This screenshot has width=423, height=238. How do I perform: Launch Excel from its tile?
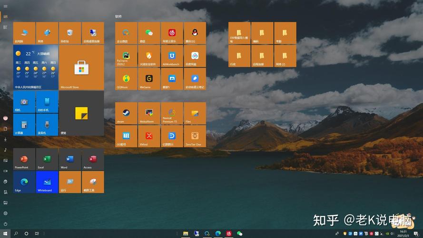(47, 159)
